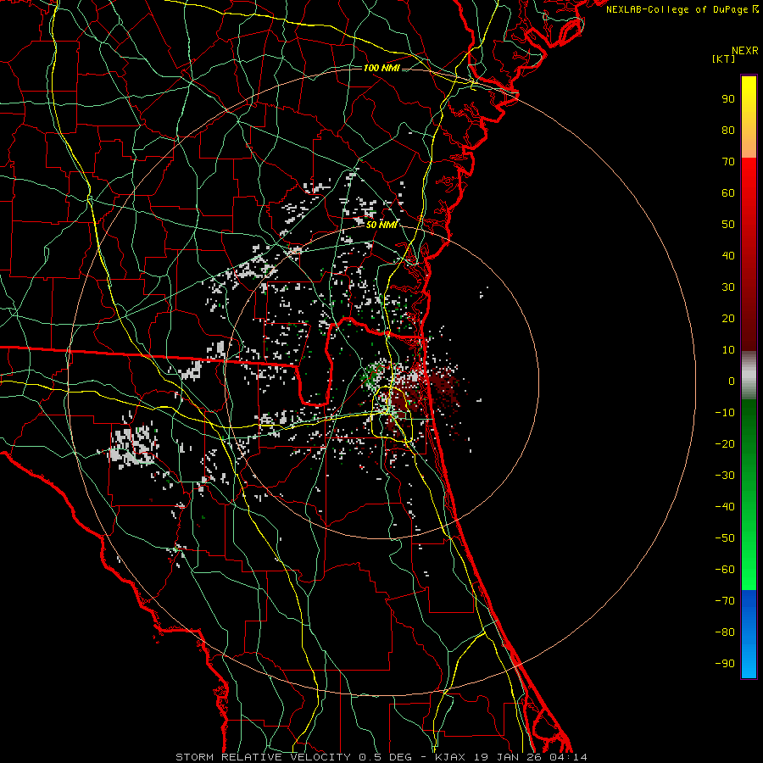Click the -30 value on velocity scale
The width and height of the screenshot is (763, 763).
725,476
